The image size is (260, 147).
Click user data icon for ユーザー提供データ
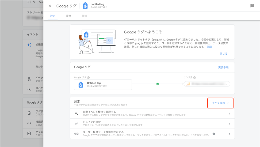tap(76, 134)
